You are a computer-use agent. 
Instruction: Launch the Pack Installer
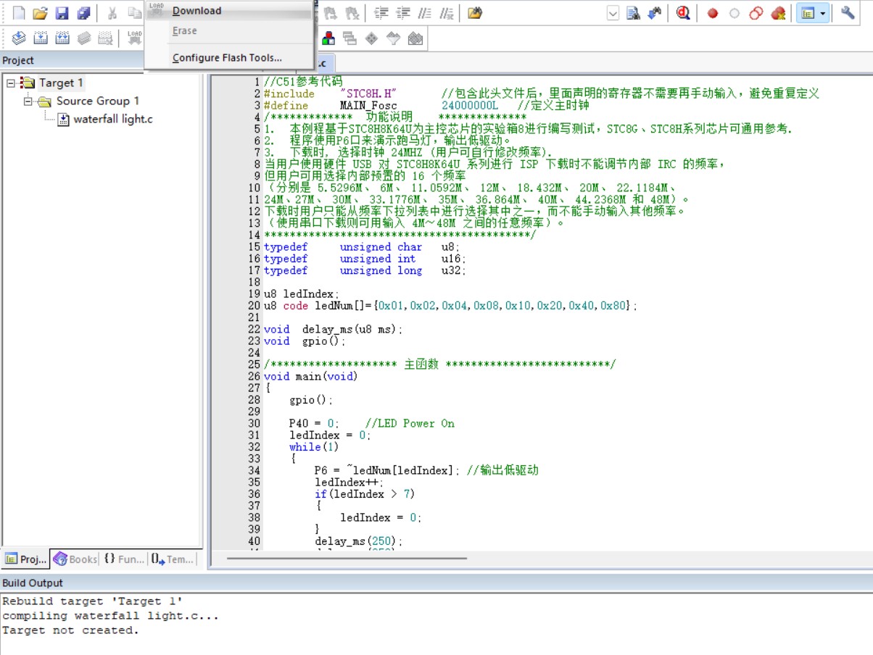[x=415, y=38]
